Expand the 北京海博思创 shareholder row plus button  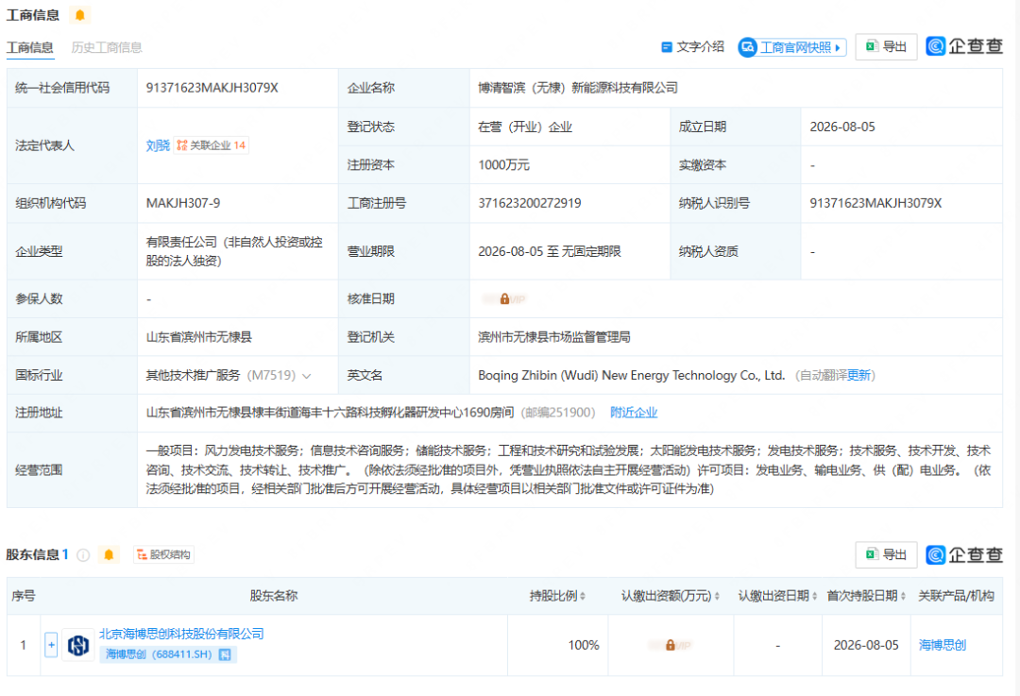(51, 645)
